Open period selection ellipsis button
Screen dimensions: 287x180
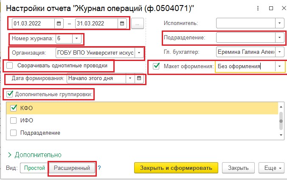138,24
